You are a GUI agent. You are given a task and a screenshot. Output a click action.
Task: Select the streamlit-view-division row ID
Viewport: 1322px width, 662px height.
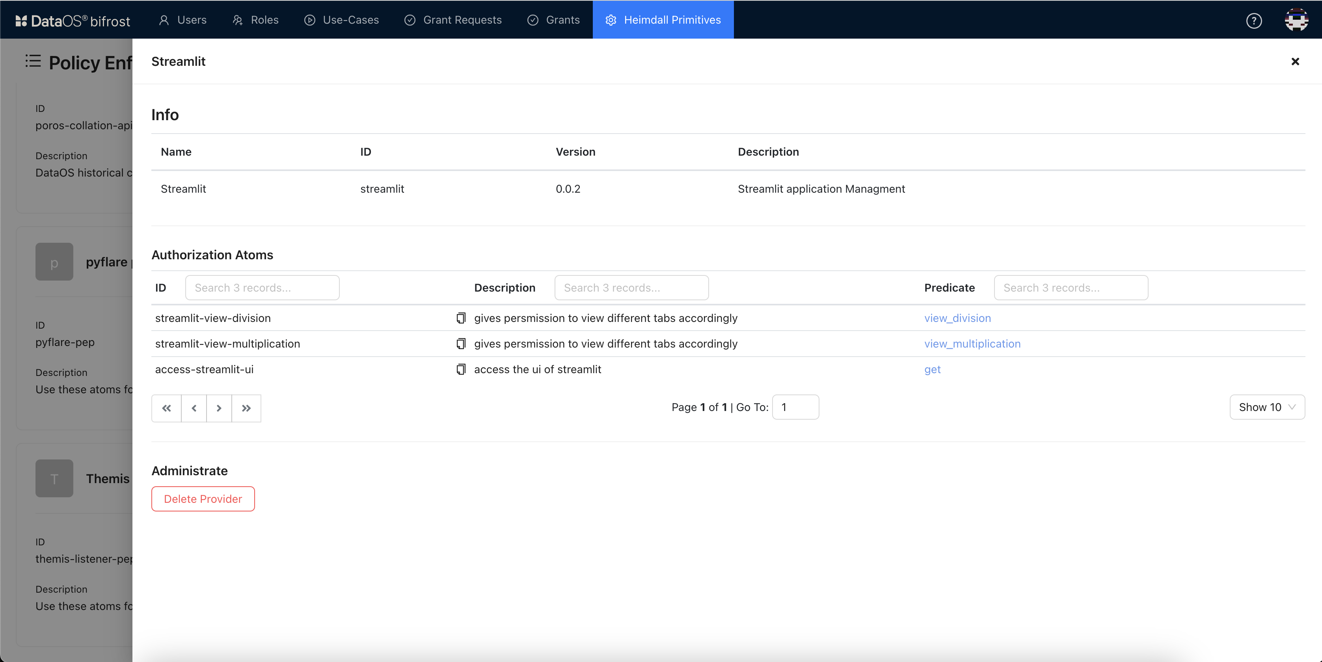click(213, 318)
